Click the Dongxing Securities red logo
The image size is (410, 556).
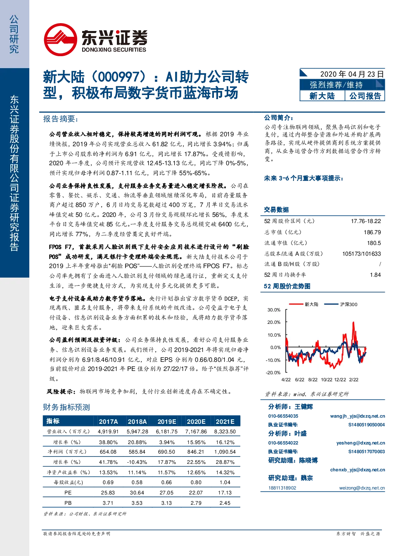[60, 40]
